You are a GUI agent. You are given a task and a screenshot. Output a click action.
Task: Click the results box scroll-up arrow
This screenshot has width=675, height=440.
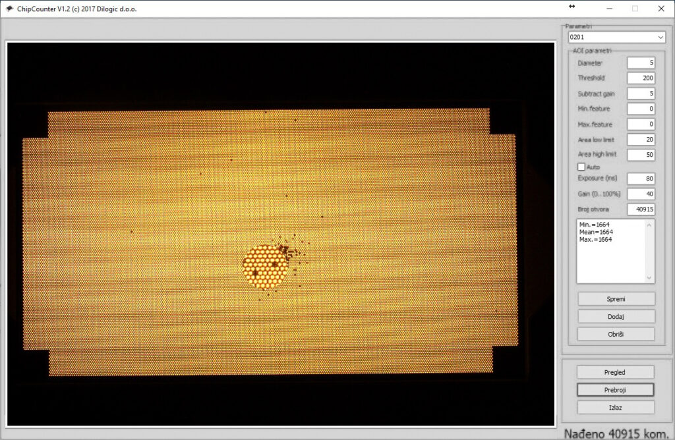tap(649, 225)
